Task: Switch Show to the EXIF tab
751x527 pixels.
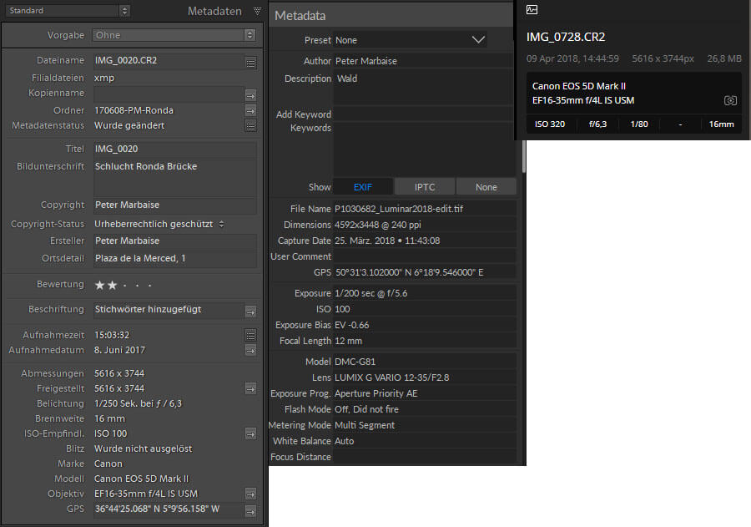Action: [363, 187]
